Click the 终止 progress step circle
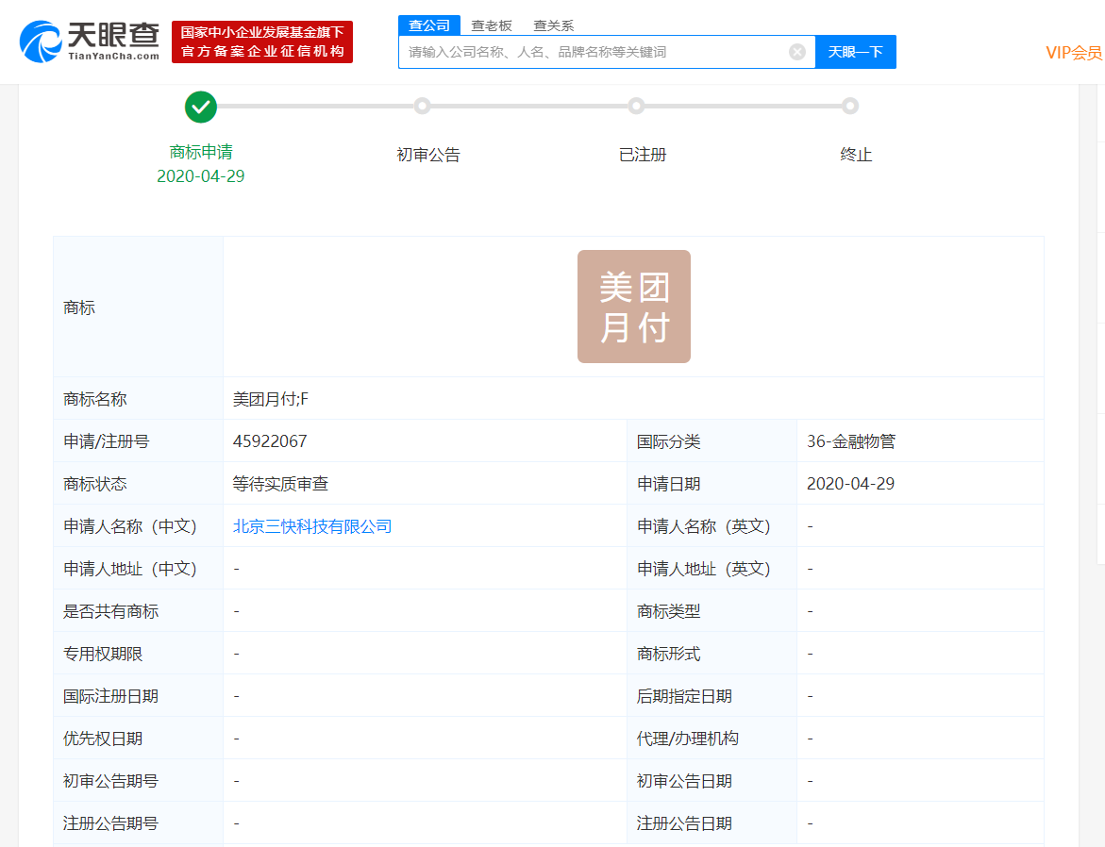 850,107
